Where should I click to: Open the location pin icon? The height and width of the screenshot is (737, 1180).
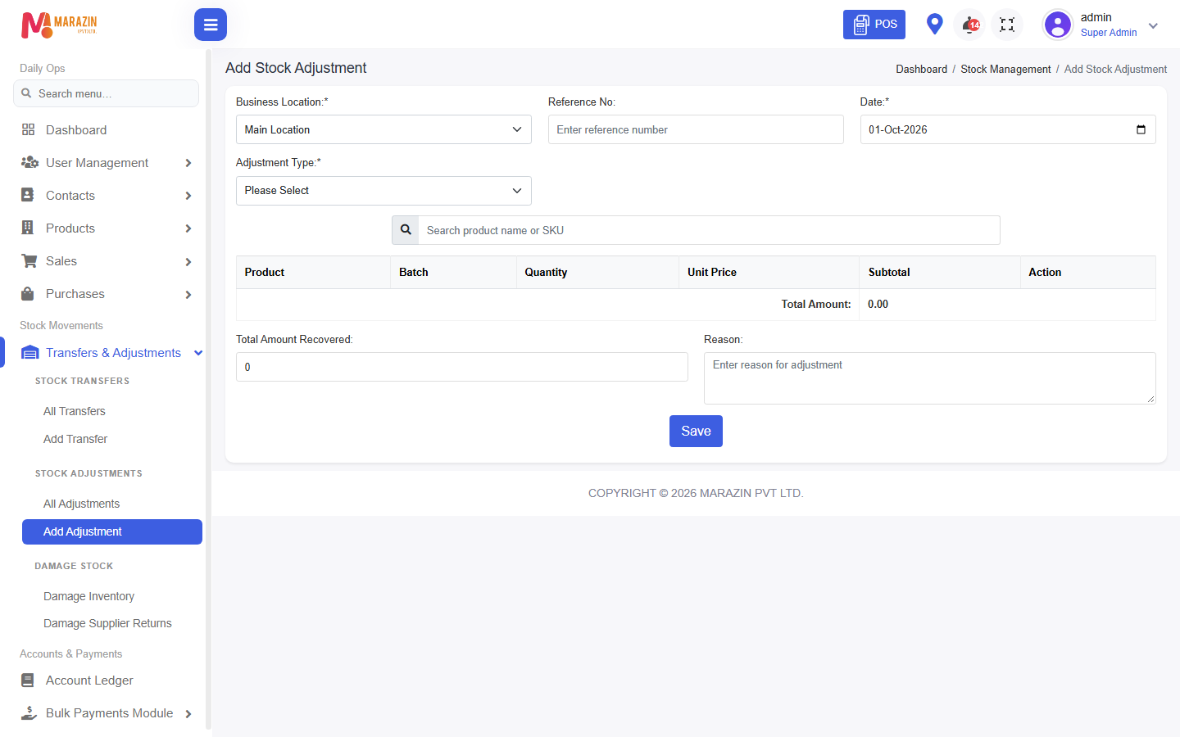(x=934, y=24)
